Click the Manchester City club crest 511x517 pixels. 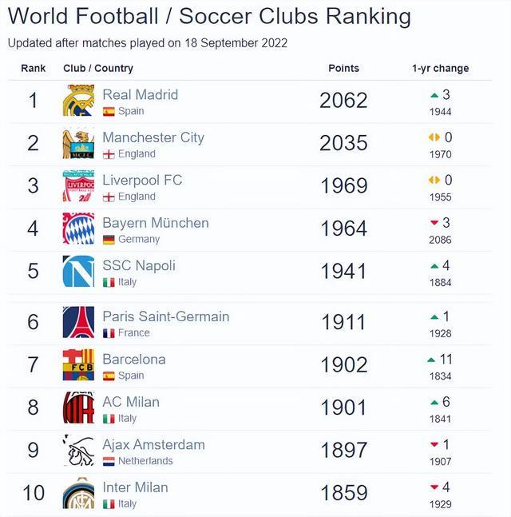(78, 144)
